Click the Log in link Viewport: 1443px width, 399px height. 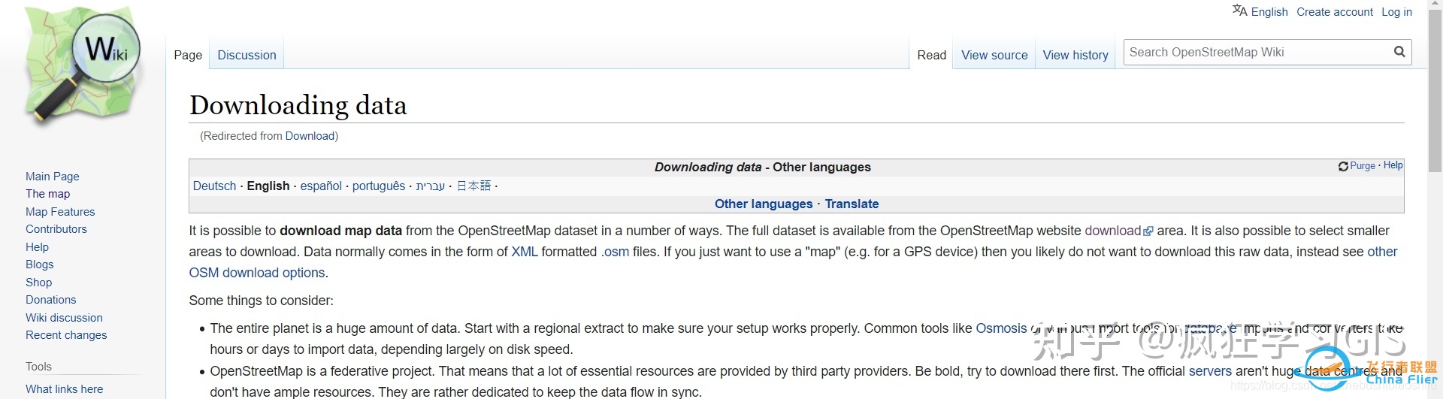tap(1396, 11)
